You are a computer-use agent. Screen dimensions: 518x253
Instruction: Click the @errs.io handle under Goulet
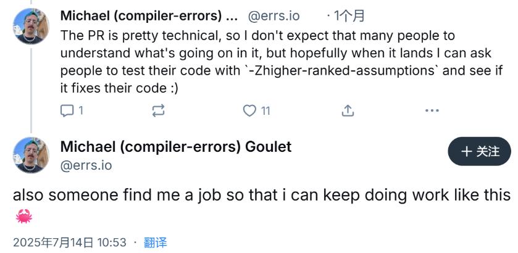[x=86, y=165]
